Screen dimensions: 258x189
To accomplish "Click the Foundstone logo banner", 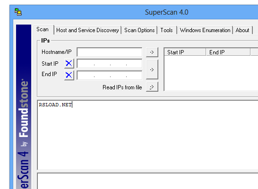I will [x=24, y=107].
